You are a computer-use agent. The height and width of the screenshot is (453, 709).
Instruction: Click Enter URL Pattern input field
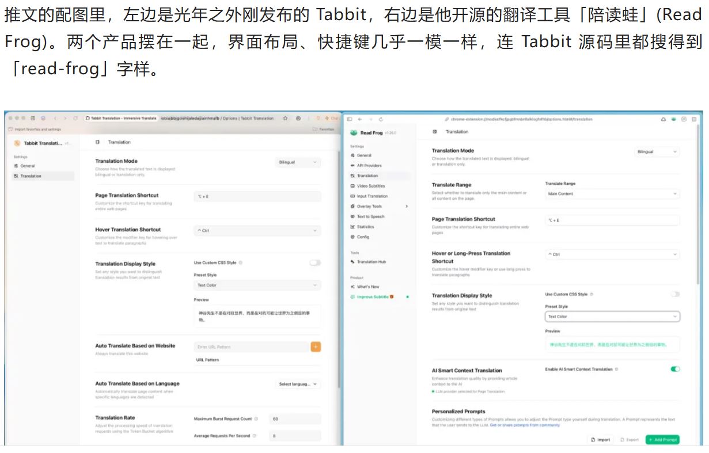(251, 347)
